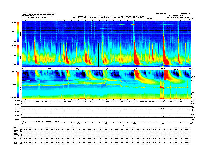206x159 pixels.
Task: Click the vertical RAD1 axis label
Action: pos(21,57)
